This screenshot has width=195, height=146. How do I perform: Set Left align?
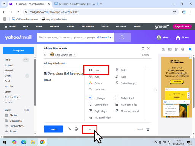(x=97, y=98)
